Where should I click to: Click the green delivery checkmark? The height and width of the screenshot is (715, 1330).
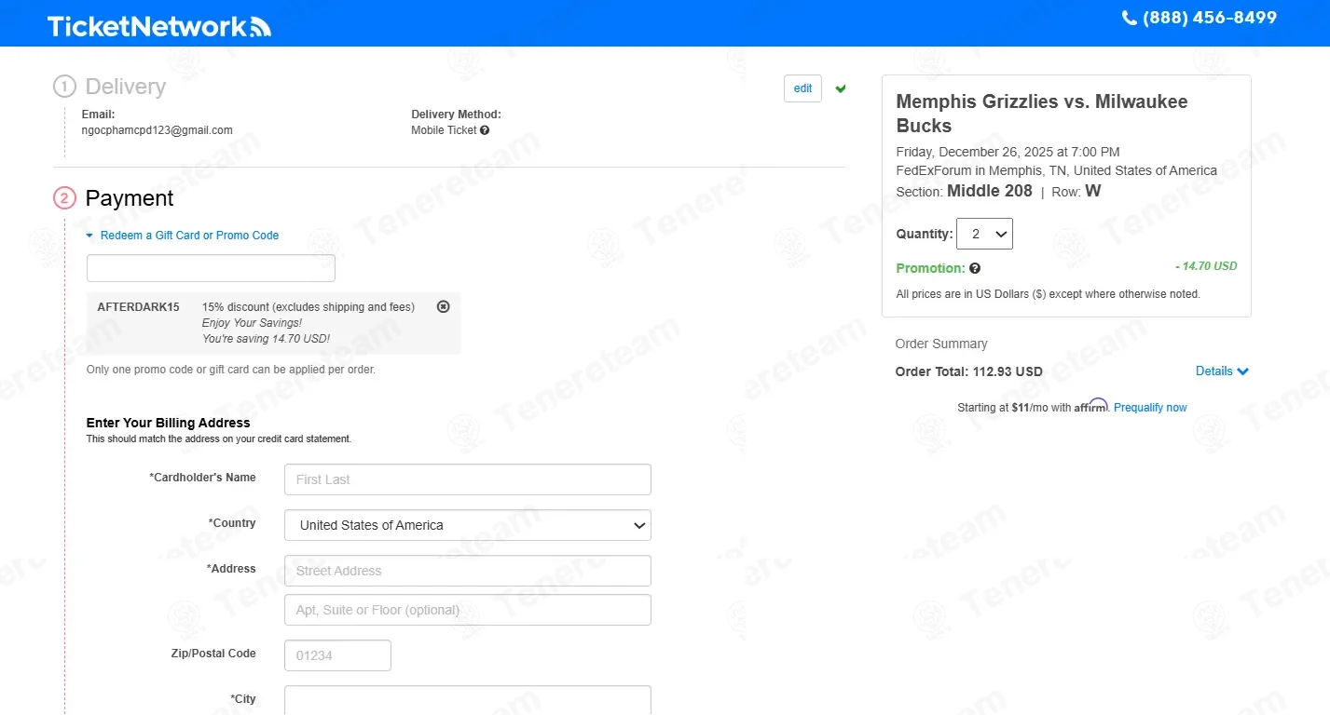point(841,88)
